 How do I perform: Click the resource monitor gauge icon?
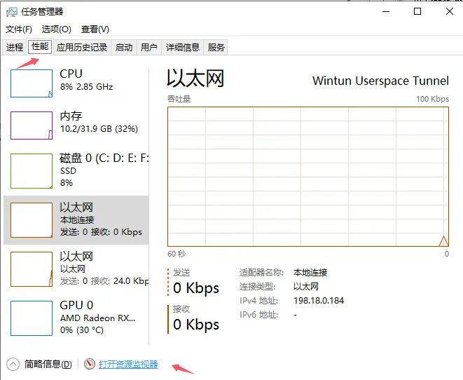coord(90,364)
